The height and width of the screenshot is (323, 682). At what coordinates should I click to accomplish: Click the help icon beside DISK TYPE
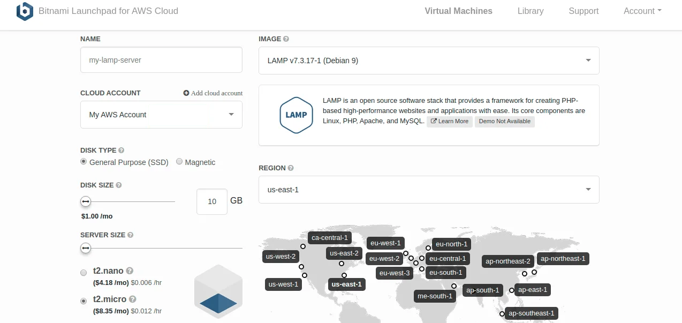coord(121,151)
